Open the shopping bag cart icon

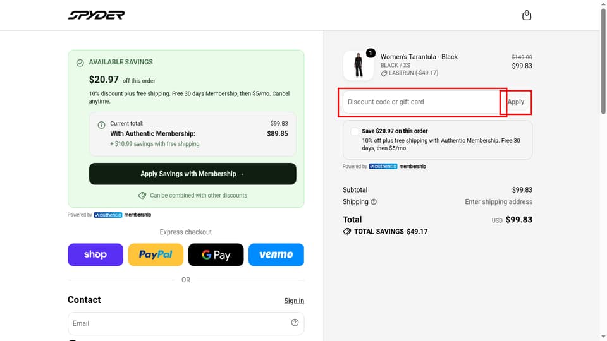point(527,15)
